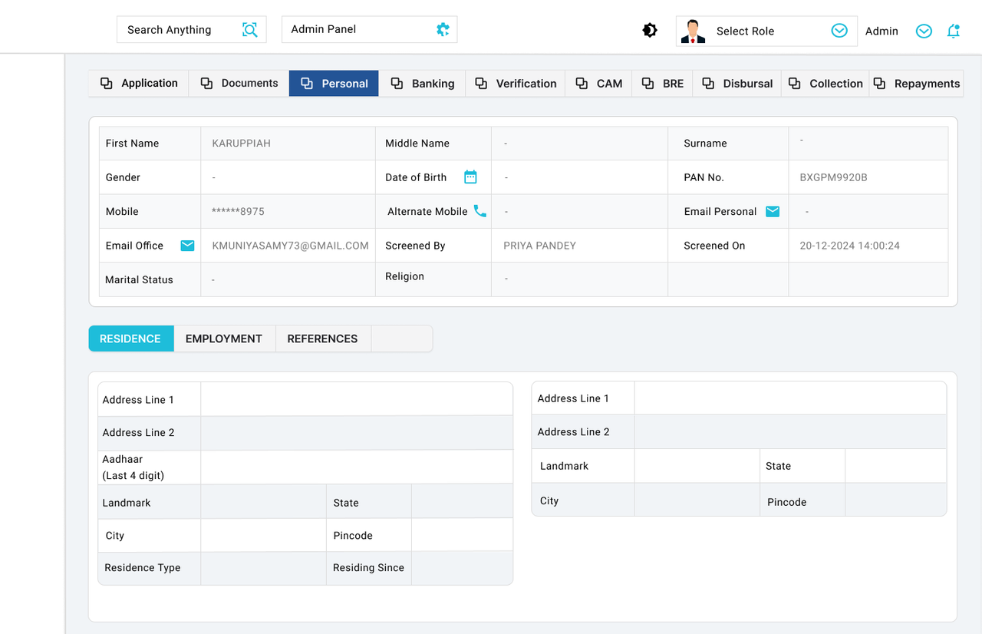
Task: Click inside the Search Anything field
Action: pyautogui.click(x=176, y=29)
